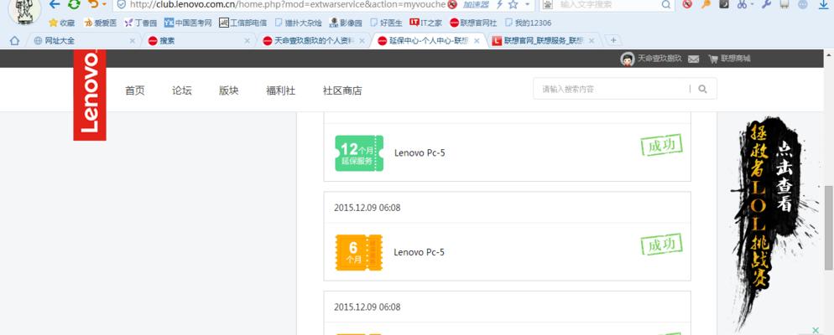Open the 中国医考网 bookmark
Image resolution: width=834 pixels, height=335 pixels.
188,23
